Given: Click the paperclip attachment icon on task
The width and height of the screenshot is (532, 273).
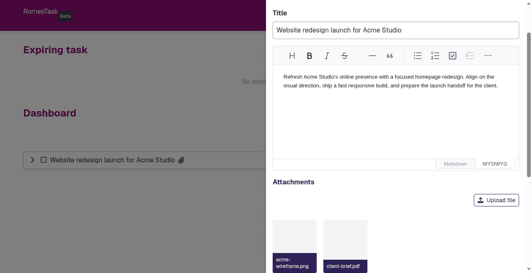Looking at the screenshot, I should coord(181,160).
